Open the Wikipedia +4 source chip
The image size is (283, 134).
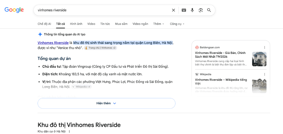coord(82,87)
